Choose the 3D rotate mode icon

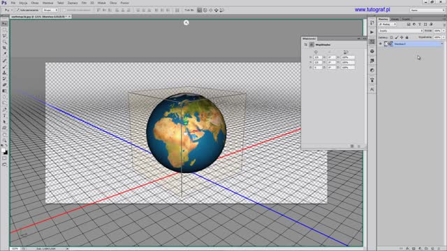[200, 10]
